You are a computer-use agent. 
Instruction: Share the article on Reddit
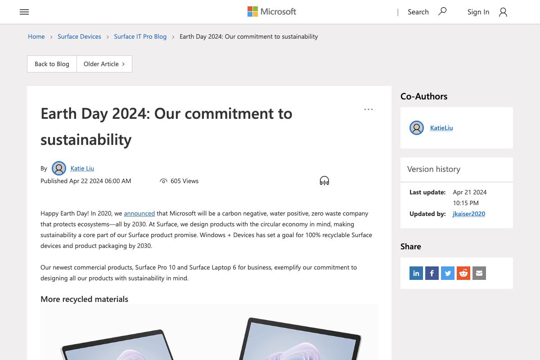point(463,273)
